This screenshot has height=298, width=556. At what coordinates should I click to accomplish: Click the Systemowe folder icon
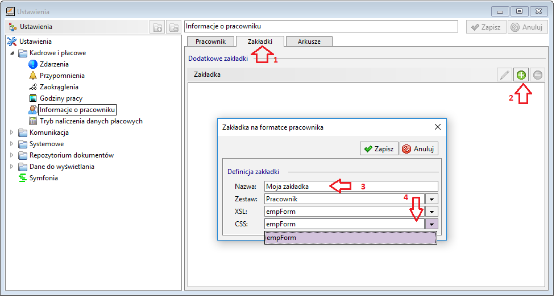(x=23, y=144)
